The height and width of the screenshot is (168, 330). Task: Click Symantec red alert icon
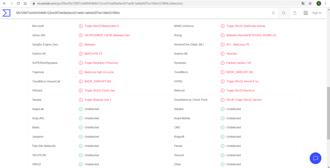click(x=222, y=63)
